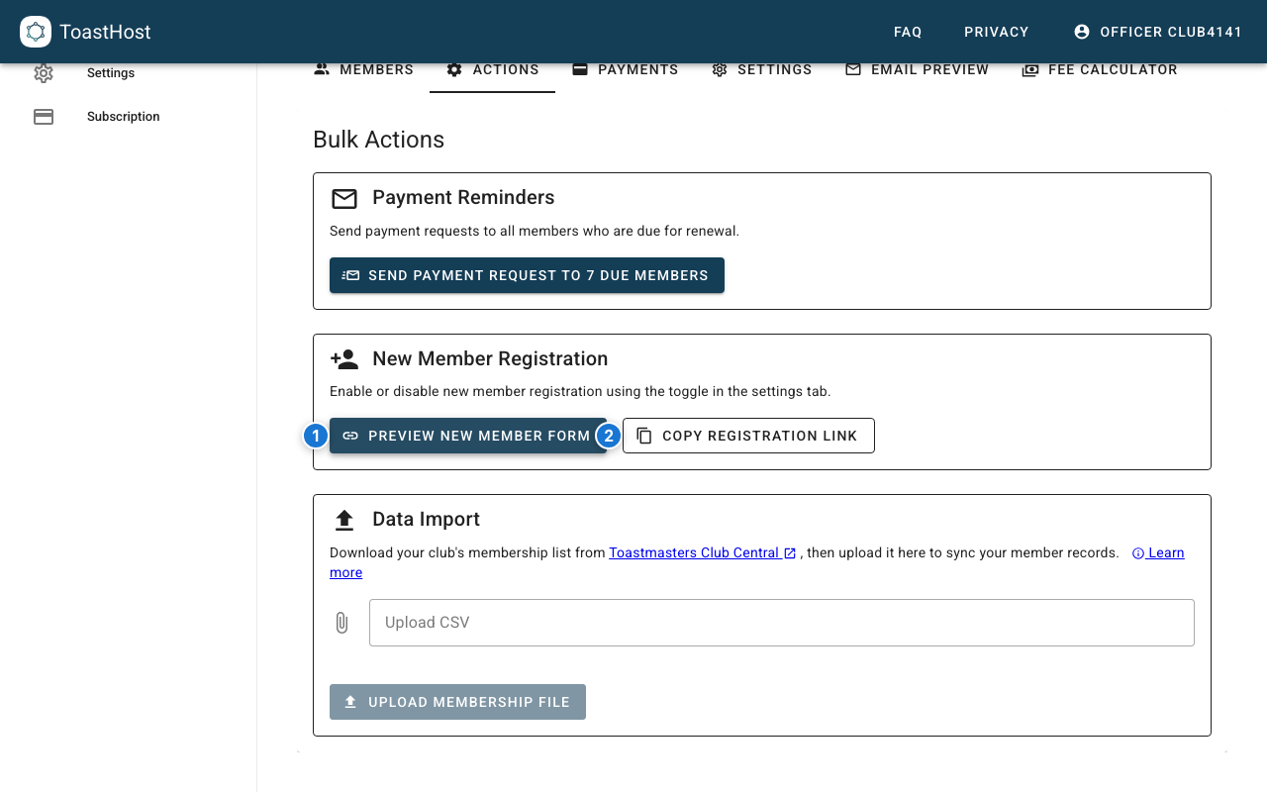1267x792 pixels.
Task: Switch to the Settings tab
Action: pos(761,69)
